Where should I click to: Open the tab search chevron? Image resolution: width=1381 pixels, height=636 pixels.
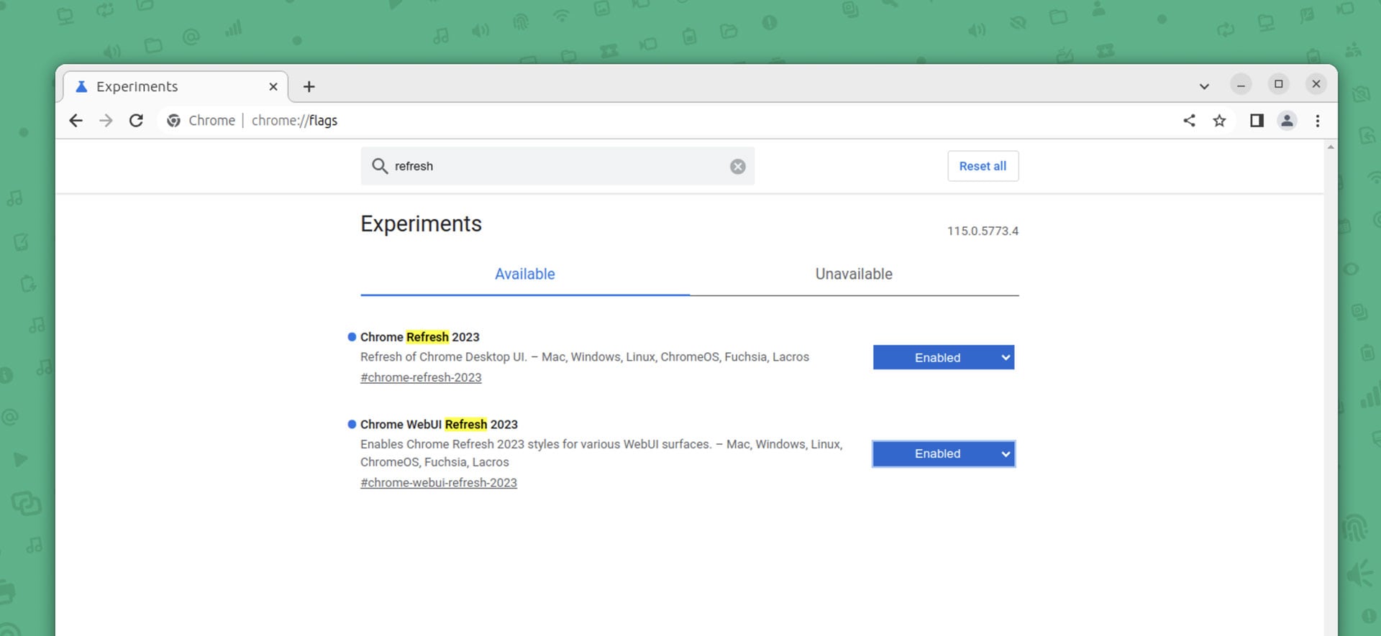point(1204,87)
